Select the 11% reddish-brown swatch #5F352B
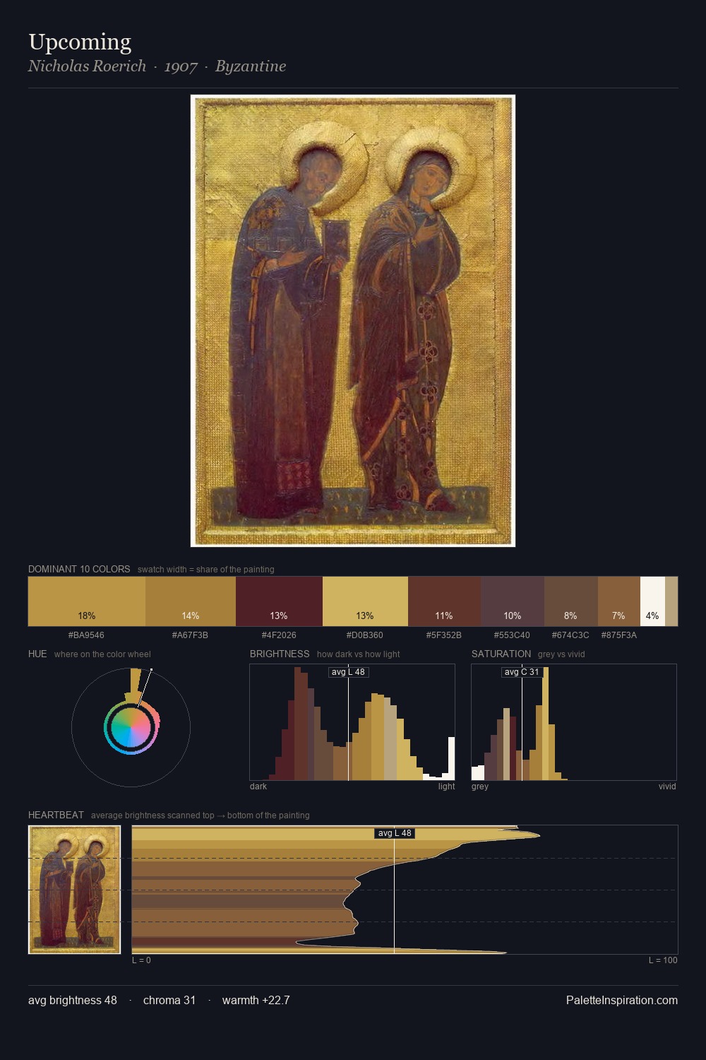Image resolution: width=706 pixels, height=1060 pixels. point(444,601)
